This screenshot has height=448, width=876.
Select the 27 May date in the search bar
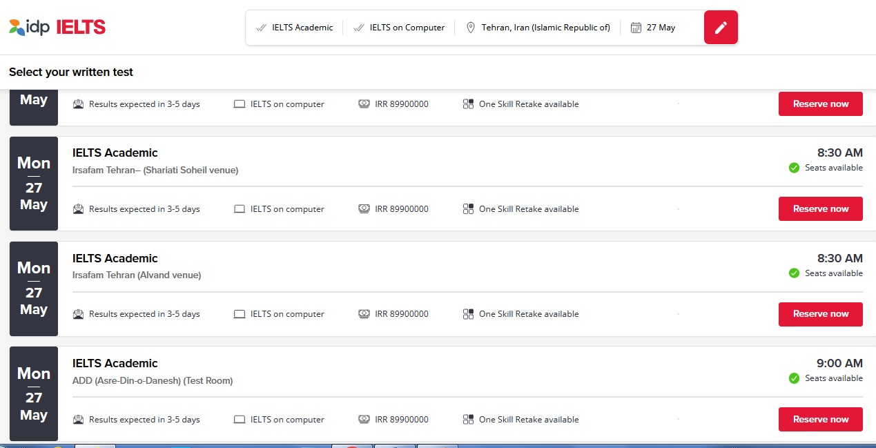click(x=661, y=28)
